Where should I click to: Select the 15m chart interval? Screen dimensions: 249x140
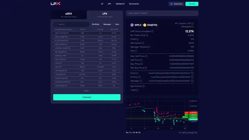coord(131,133)
